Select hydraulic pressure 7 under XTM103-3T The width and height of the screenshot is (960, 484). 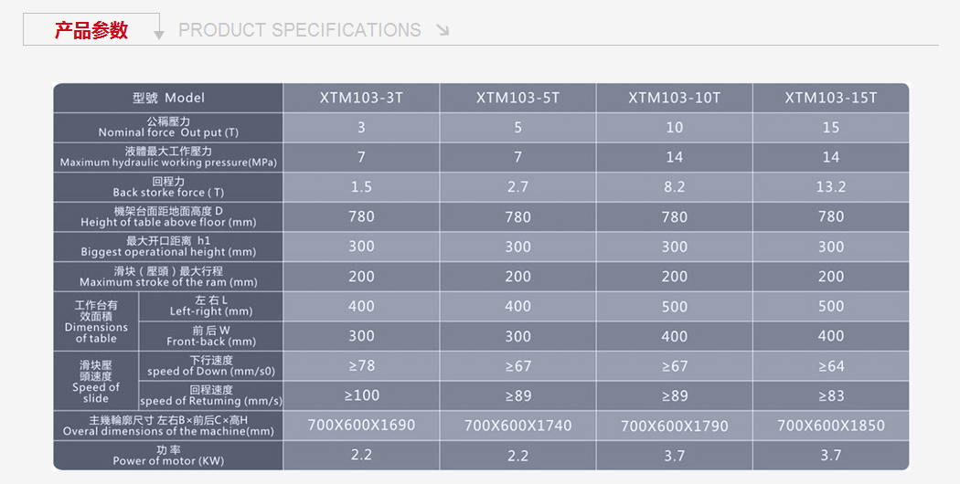[x=361, y=157]
